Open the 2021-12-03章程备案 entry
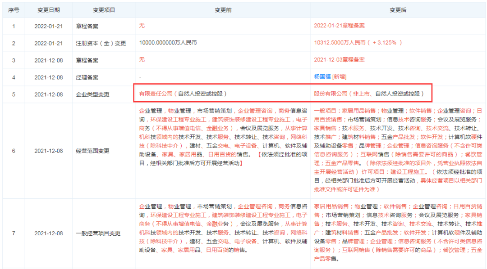The height and width of the screenshot is (269, 487). coord(339,60)
